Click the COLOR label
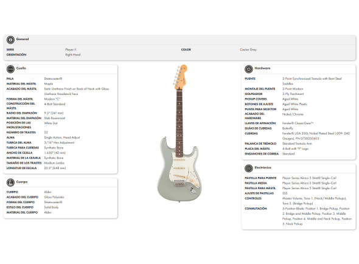 (186, 49)
